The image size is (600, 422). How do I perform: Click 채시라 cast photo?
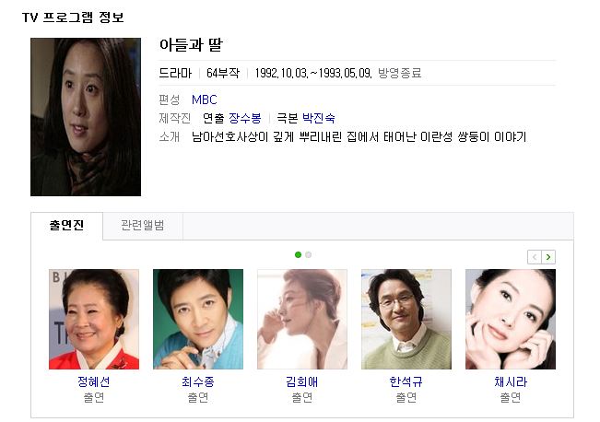point(511,320)
